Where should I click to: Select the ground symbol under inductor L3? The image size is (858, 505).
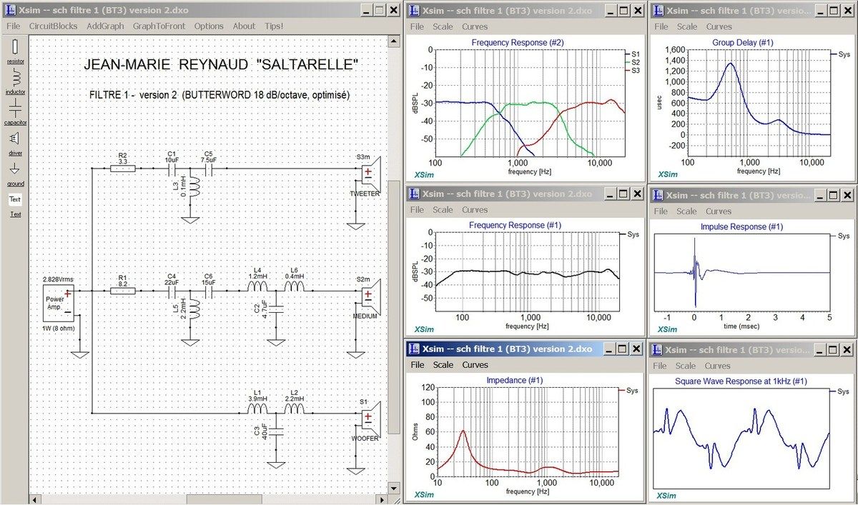[191, 220]
